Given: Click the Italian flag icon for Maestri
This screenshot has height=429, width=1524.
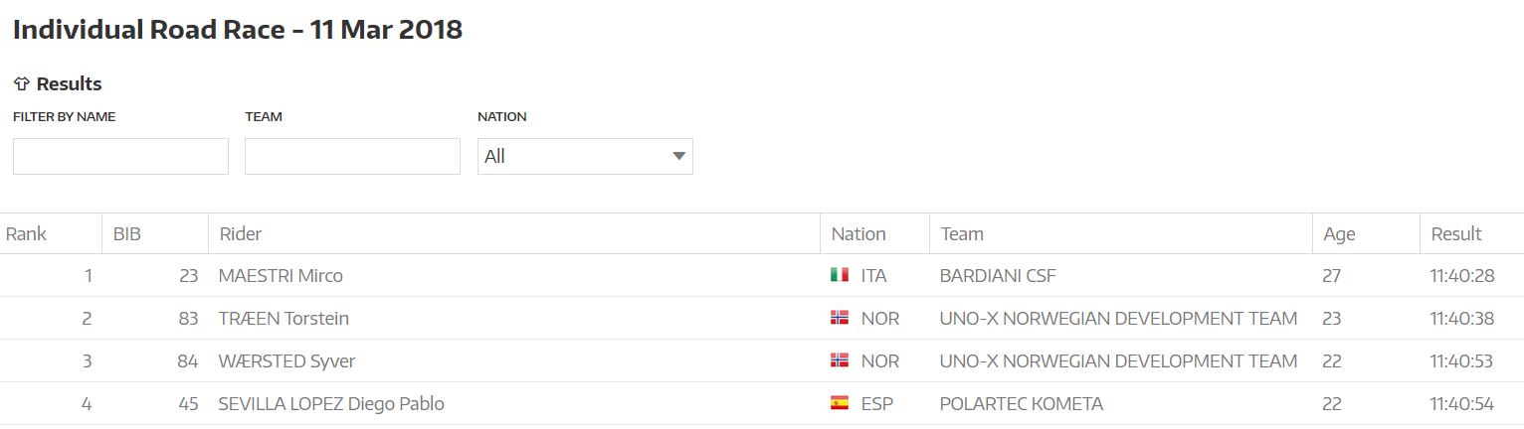Looking at the screenshot, I should pos(840,275).
